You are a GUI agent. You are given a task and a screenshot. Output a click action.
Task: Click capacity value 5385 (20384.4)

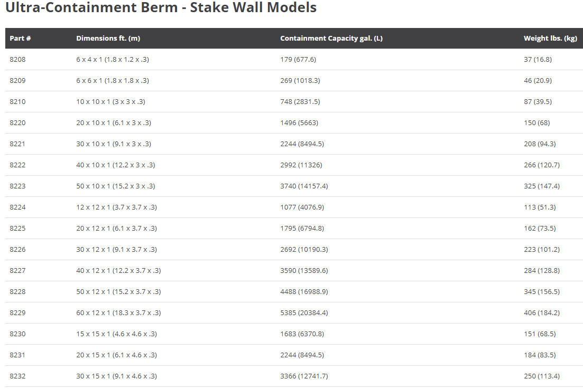coord(304,314)
